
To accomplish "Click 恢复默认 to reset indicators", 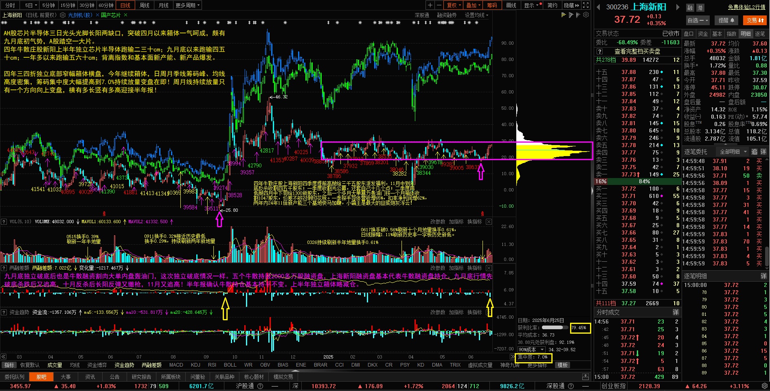I will [30, 365].
